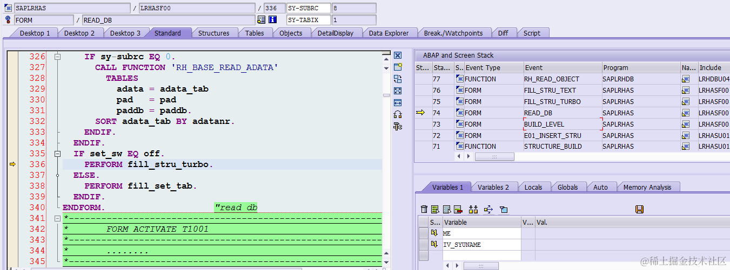The image size is (730, 270).
Task: Click the blue info icon next to READ_DB
Action: click(272, 20)
